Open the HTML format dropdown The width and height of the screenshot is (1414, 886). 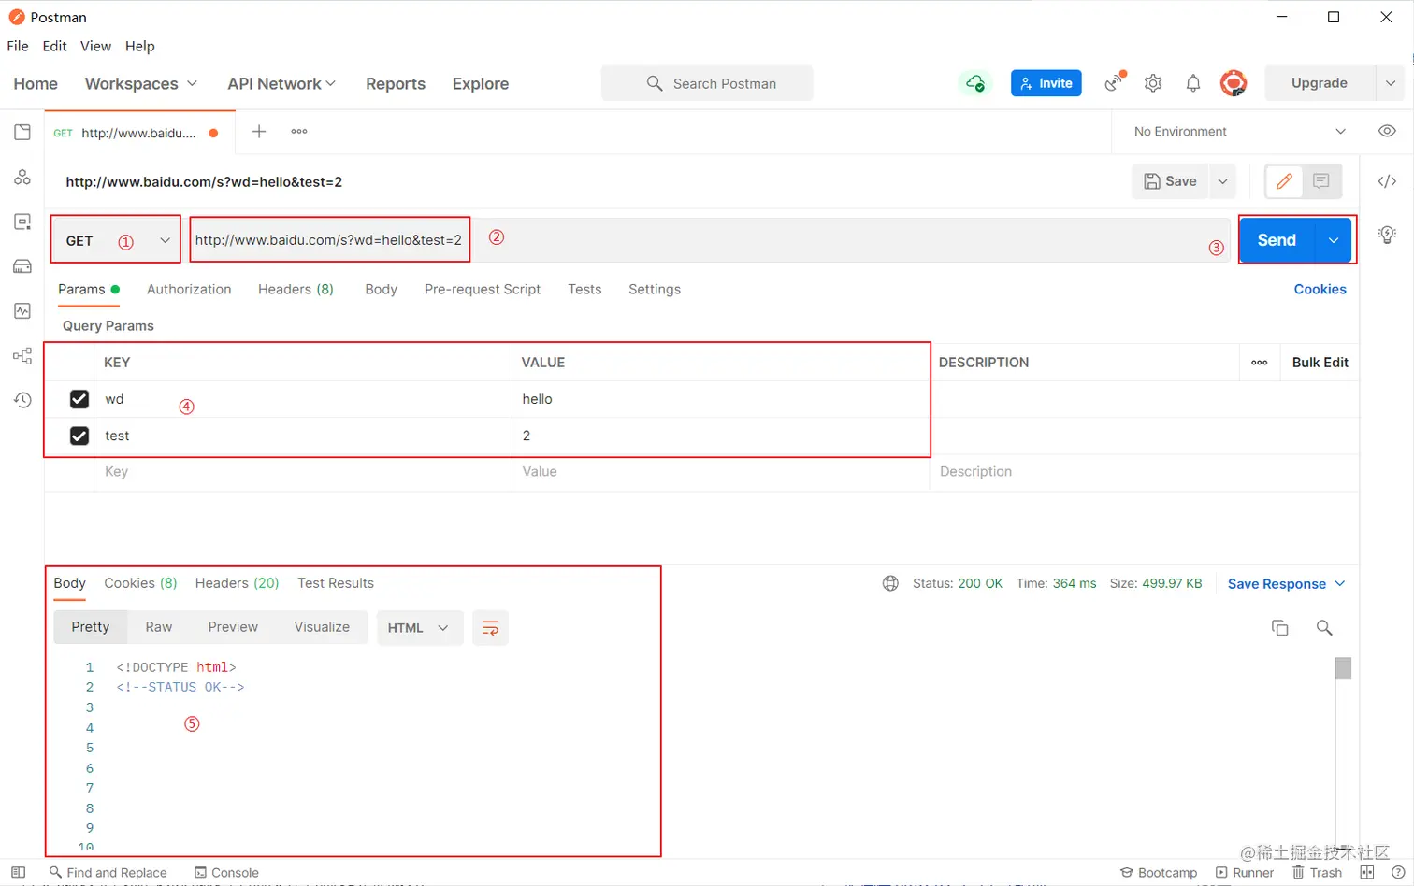point(418,628)
